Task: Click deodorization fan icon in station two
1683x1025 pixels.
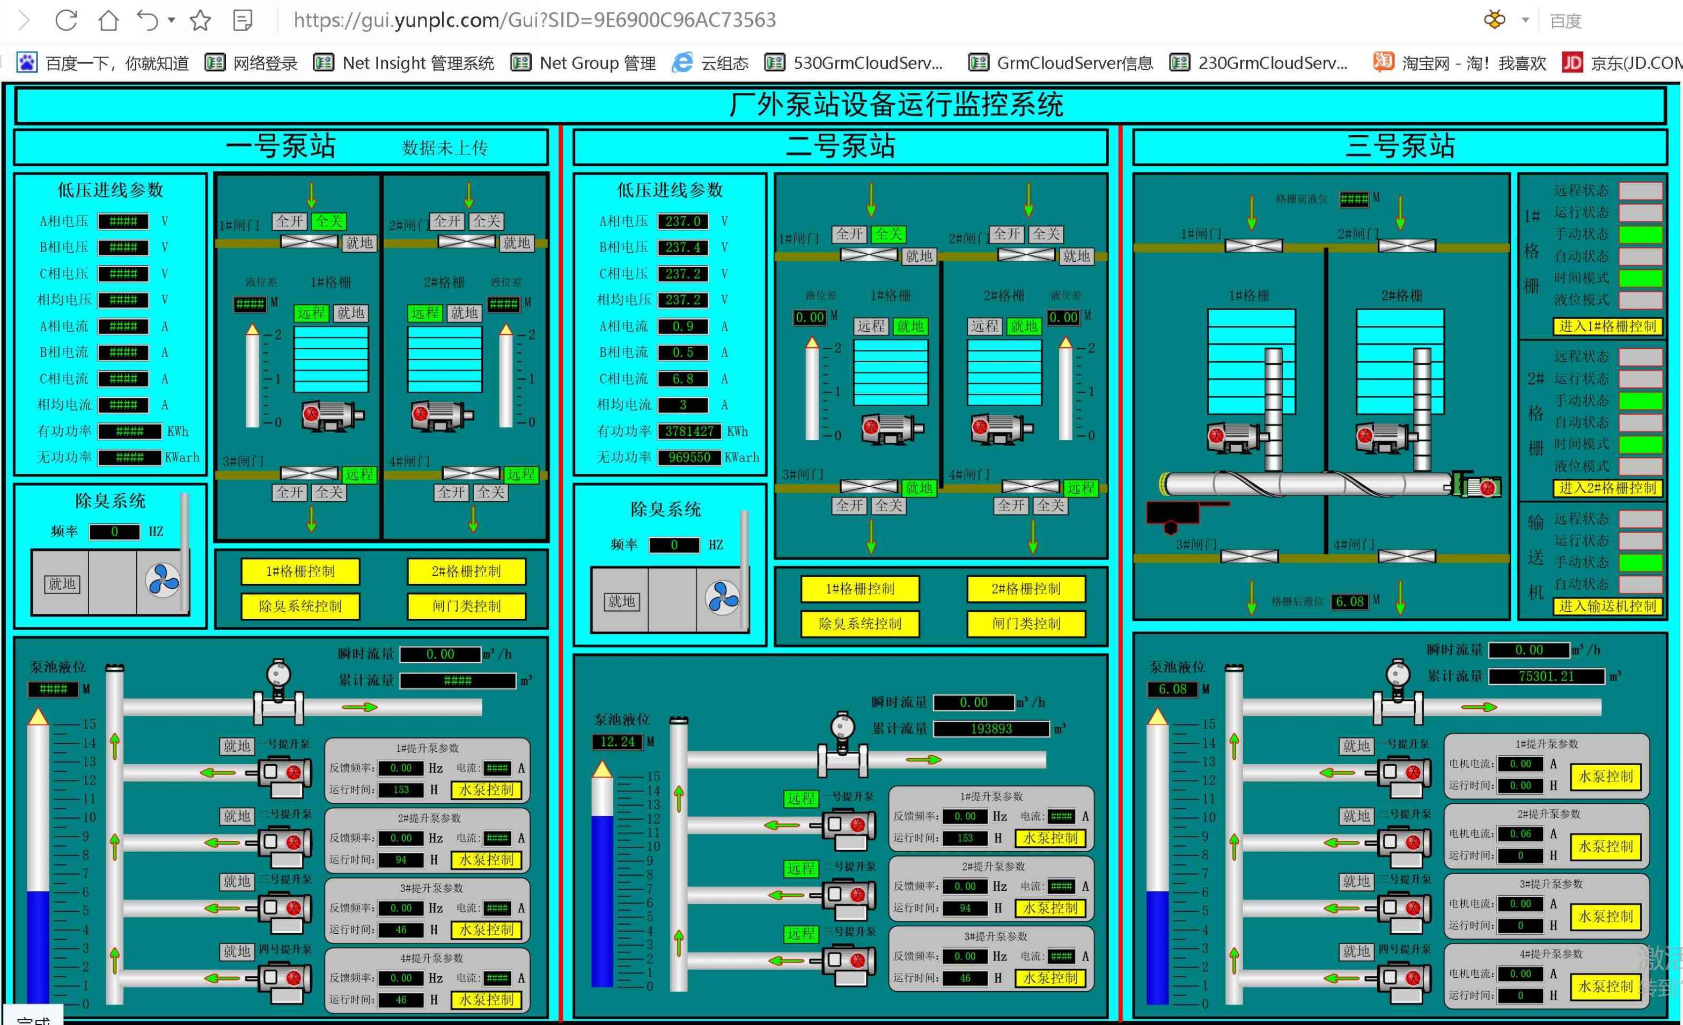Action: tap(722, 598)
